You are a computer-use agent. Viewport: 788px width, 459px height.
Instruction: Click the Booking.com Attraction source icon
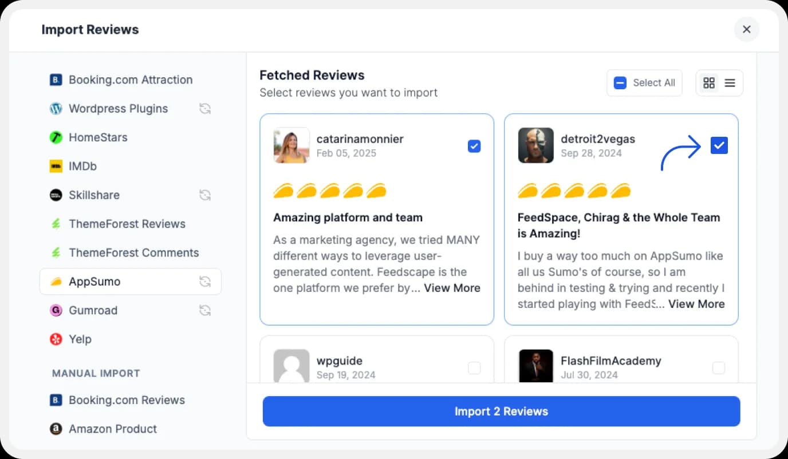click(x=56, y=80)
